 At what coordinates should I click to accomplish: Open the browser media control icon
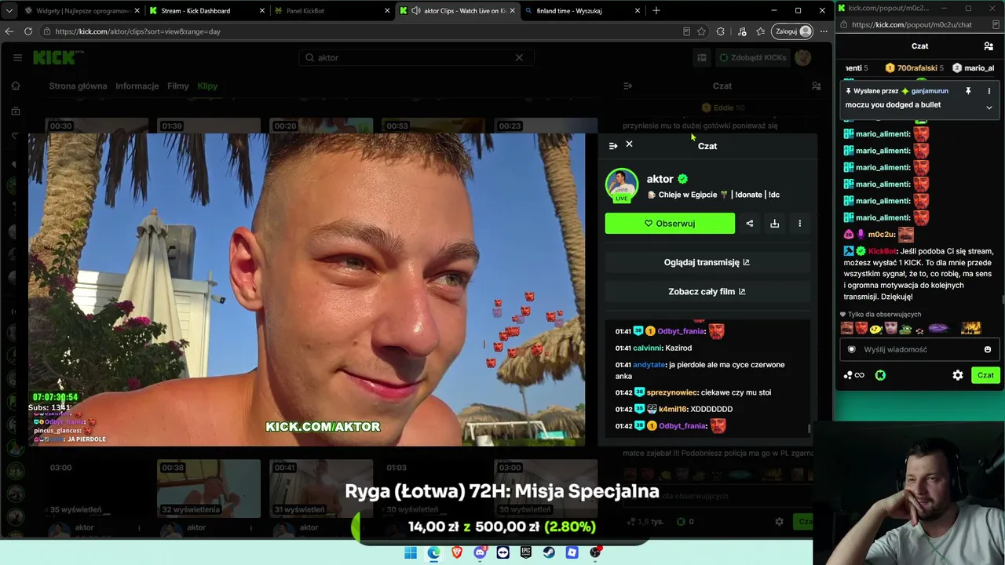pyautogui.click(x=742, y=31)
